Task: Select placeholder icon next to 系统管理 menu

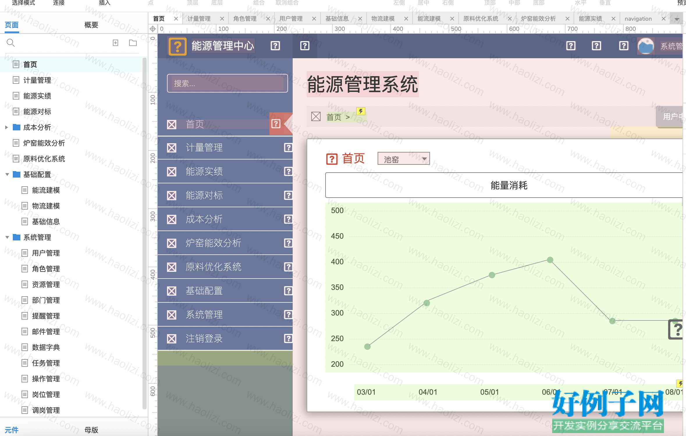Action: click(172, 315)
